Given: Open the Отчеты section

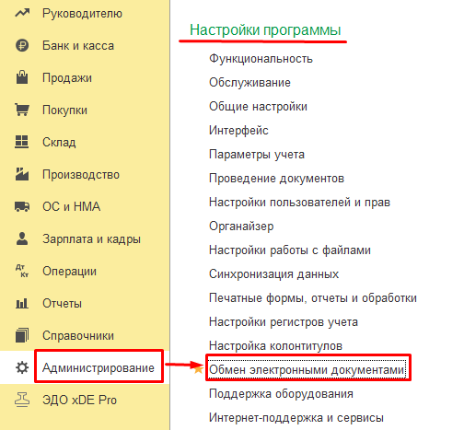Looking at the screenshot, I should [x=62, y=303].
